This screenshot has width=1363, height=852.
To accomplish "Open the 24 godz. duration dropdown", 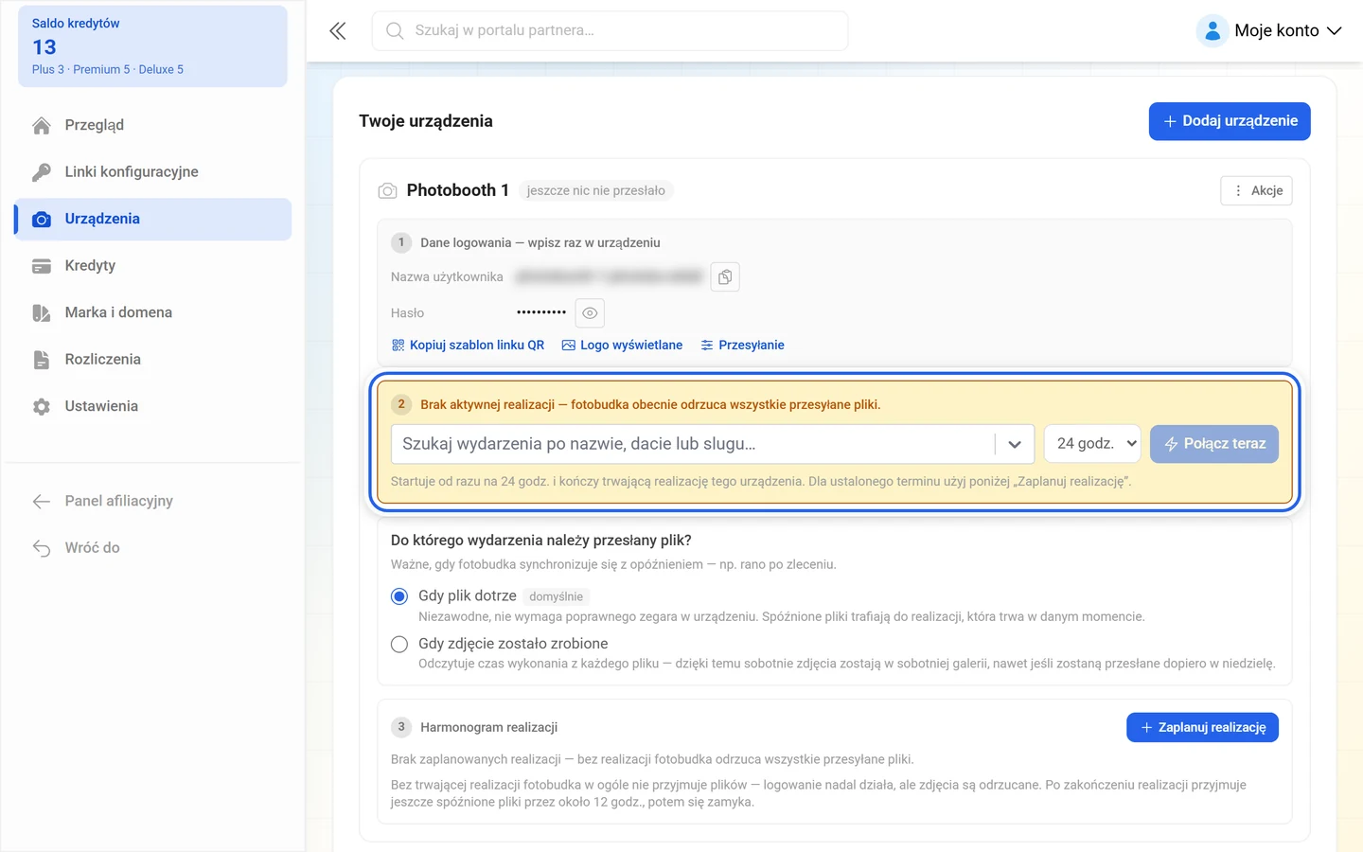I will (1093, 444).
